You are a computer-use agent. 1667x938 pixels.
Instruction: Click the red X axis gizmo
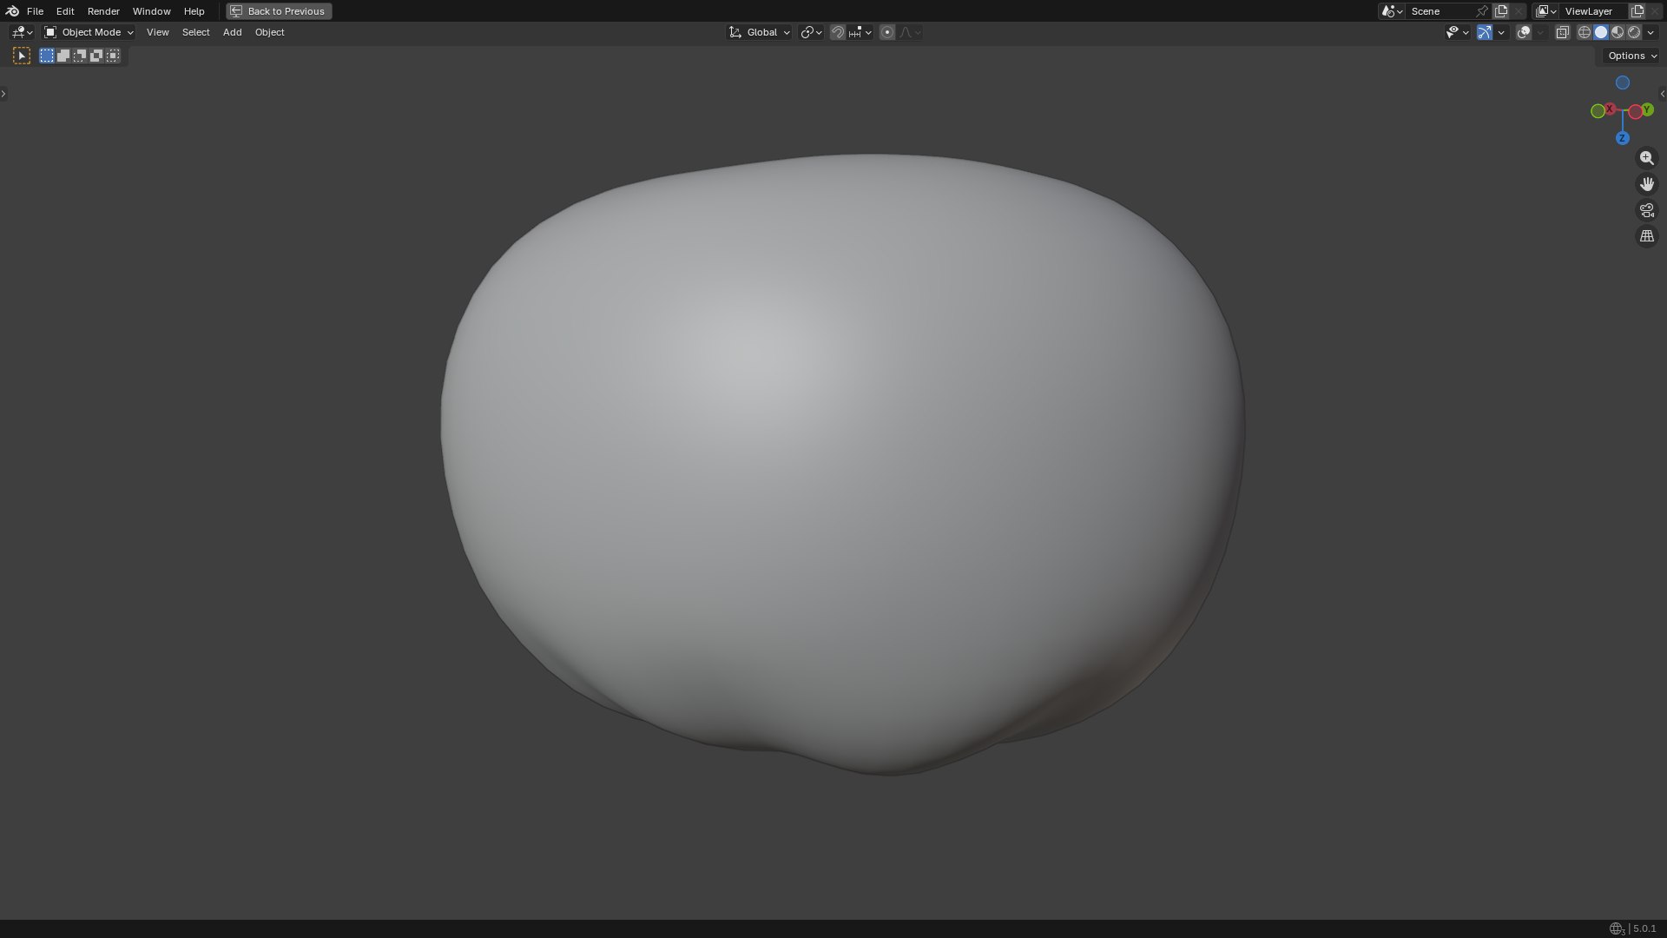click(x=1610, y=109)
